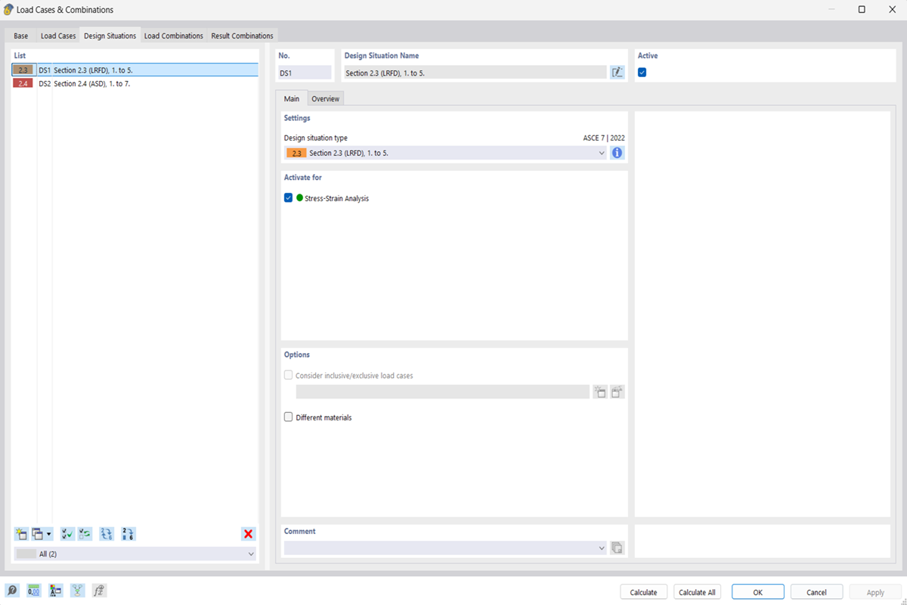Click the edit inclusive/exclusive entry icon
Screen dimensions: 907x605
coord(618,392)
